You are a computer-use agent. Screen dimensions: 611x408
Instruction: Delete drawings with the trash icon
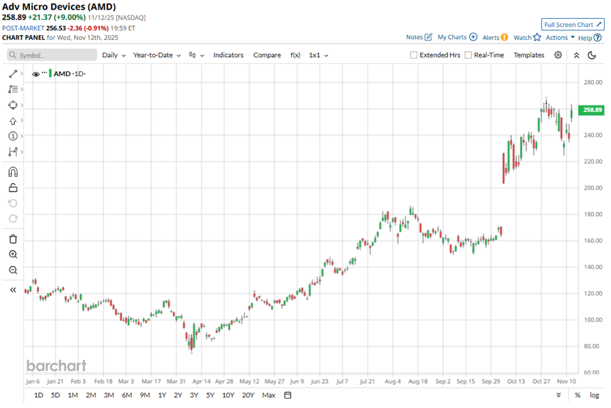(x=13, y=239)
